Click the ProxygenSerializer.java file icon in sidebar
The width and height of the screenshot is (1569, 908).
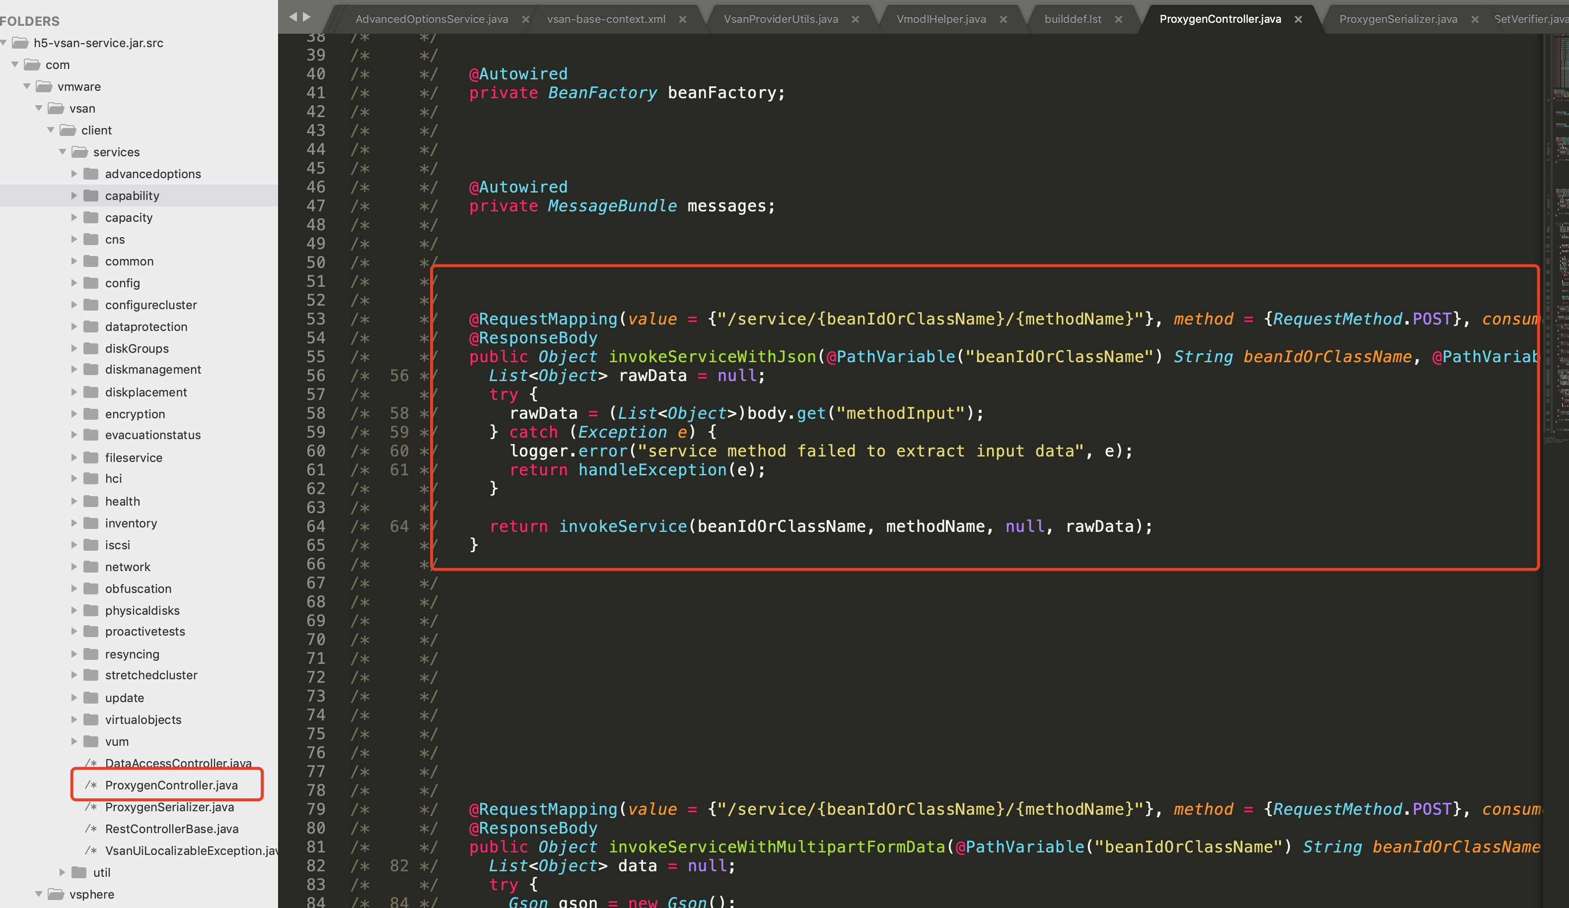coord(91,807)
